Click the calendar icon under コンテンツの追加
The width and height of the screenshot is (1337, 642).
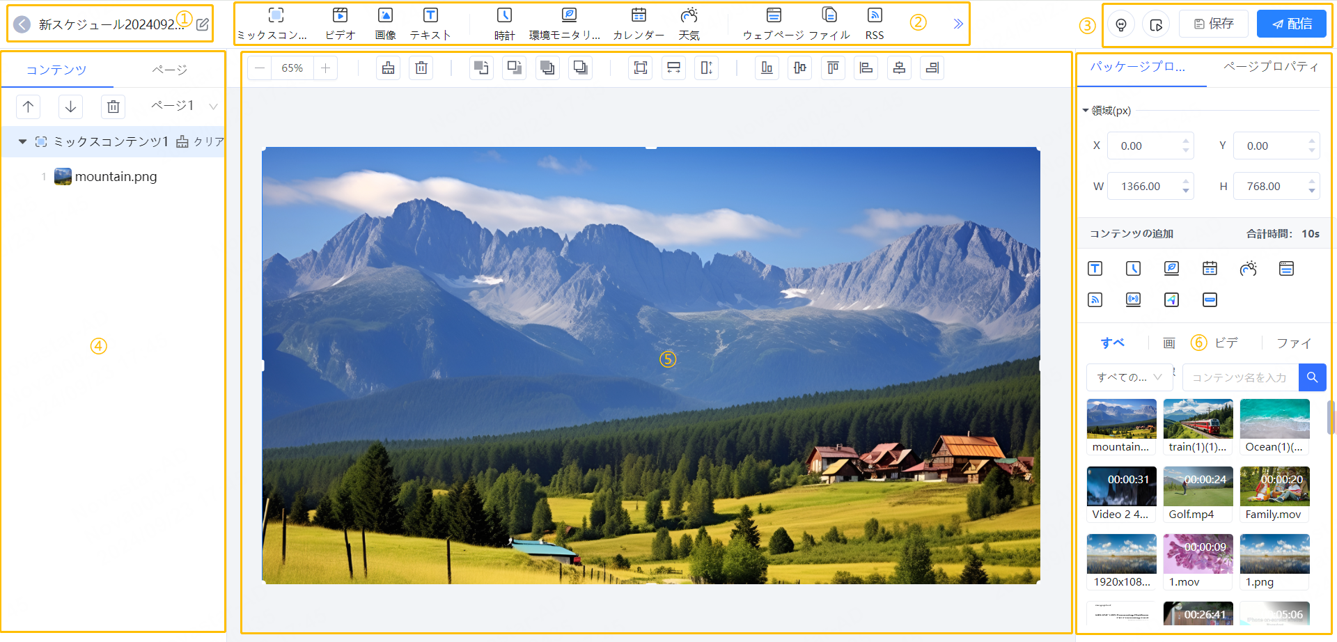[1210, 269]
